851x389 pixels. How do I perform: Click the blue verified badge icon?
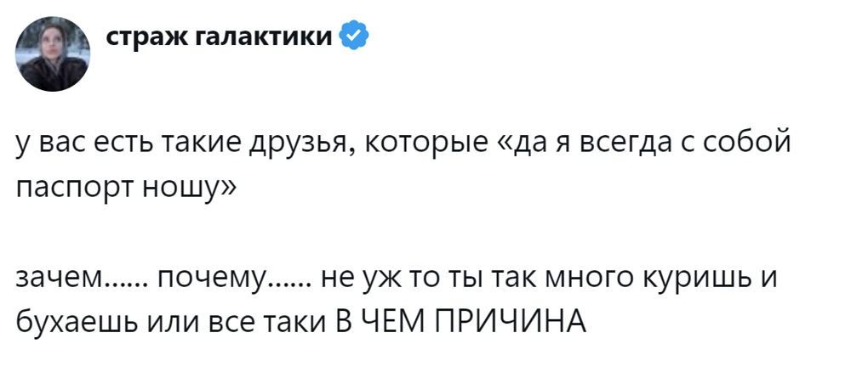[353, 37]
